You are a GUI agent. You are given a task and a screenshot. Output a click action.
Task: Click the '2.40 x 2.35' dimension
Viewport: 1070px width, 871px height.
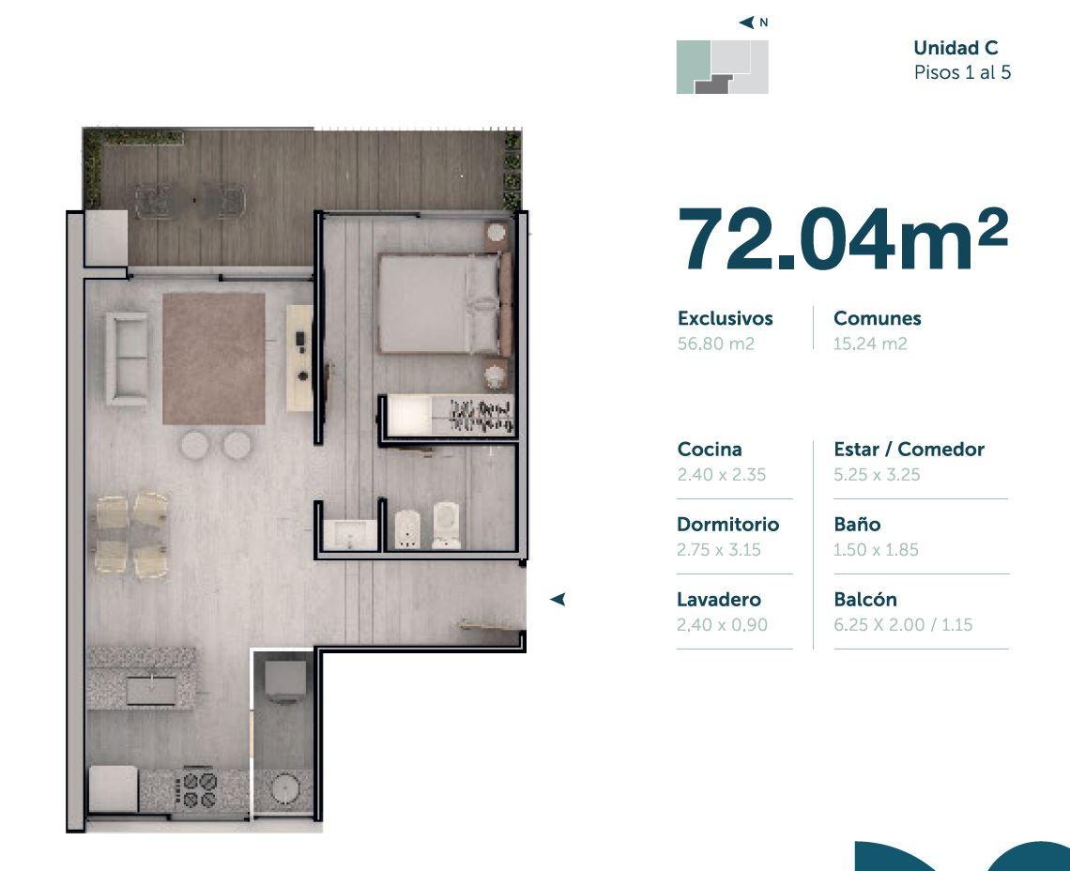coord(721,474)
